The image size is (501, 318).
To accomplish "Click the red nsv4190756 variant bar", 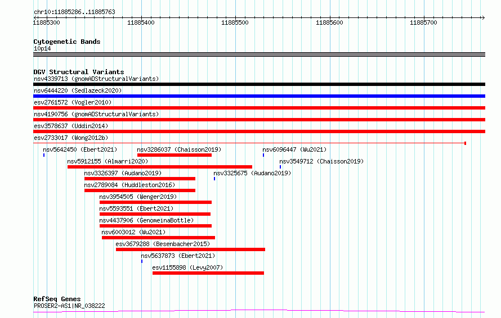I will [259, 120].
